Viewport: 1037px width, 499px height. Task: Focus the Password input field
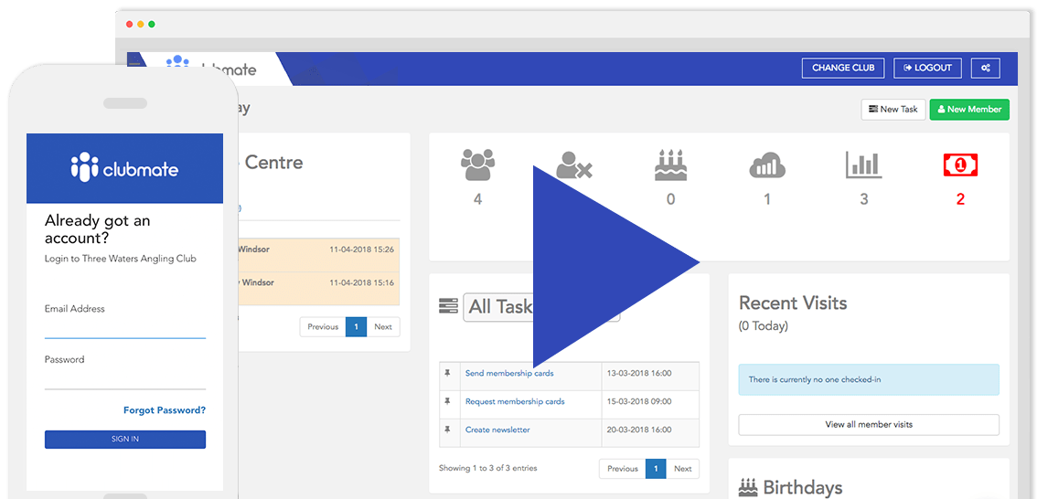point(125,378)
